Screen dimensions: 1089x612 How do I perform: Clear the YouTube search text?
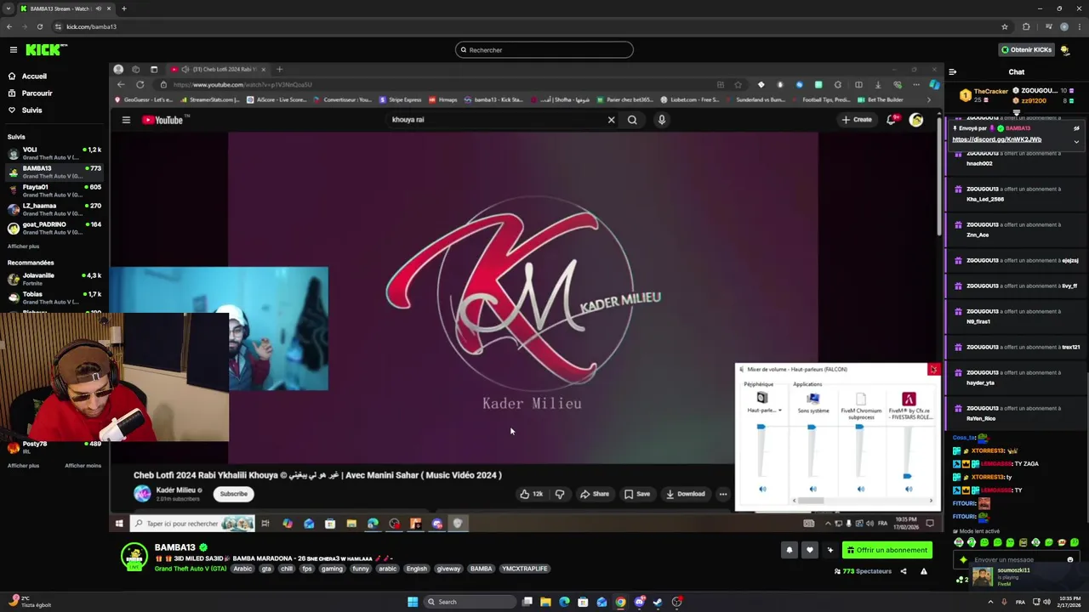(x=611, y=120)
